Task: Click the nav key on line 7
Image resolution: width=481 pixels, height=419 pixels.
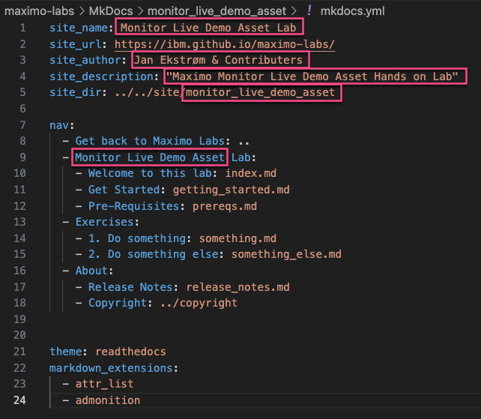Action: pyautogui.click(x=59, y=125)
